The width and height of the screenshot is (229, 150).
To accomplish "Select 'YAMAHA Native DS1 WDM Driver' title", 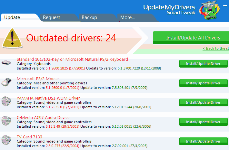I will (48, 98).
